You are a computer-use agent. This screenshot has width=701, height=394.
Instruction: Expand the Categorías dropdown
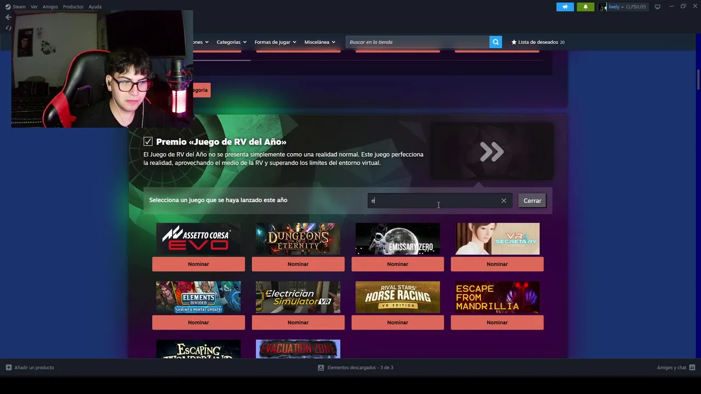coord(231,42)
